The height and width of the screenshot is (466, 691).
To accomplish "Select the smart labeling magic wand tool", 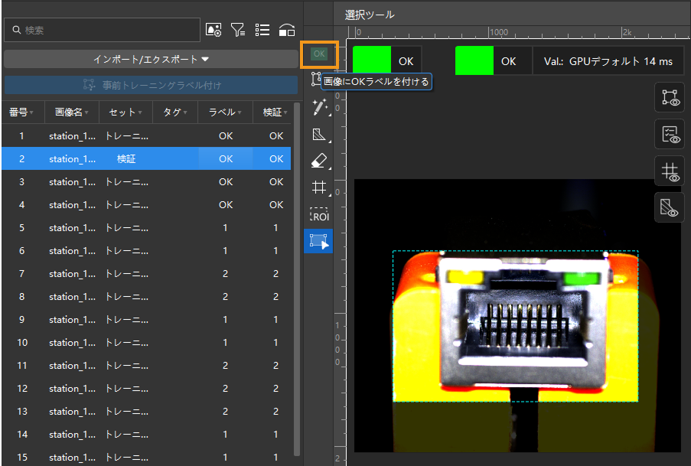I will click(319, 108).
